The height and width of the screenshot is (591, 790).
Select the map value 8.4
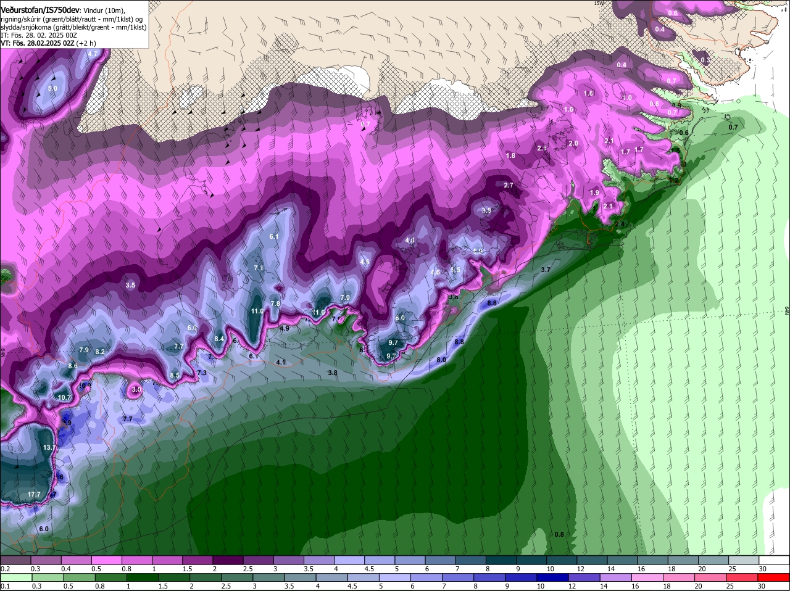point(219,339)
